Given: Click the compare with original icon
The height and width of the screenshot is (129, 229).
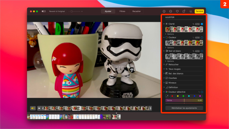Looking at the screenshot, I should point(44,11).
